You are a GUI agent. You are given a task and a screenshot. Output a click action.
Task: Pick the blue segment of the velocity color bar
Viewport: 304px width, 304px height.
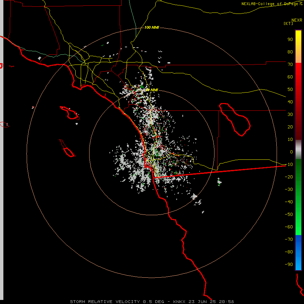(x=298, y=253)
